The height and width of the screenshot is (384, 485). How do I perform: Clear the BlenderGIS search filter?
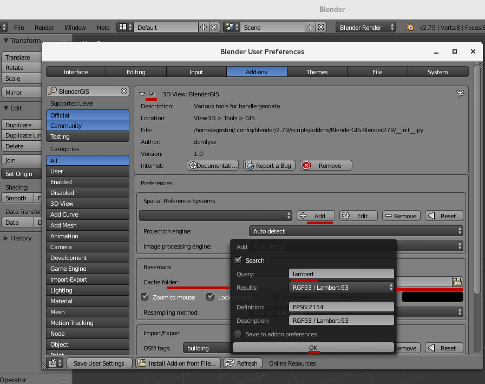(x=124, y=91)
